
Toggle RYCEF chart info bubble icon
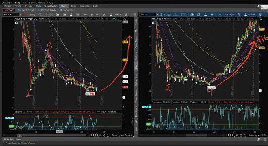point(153,23)
